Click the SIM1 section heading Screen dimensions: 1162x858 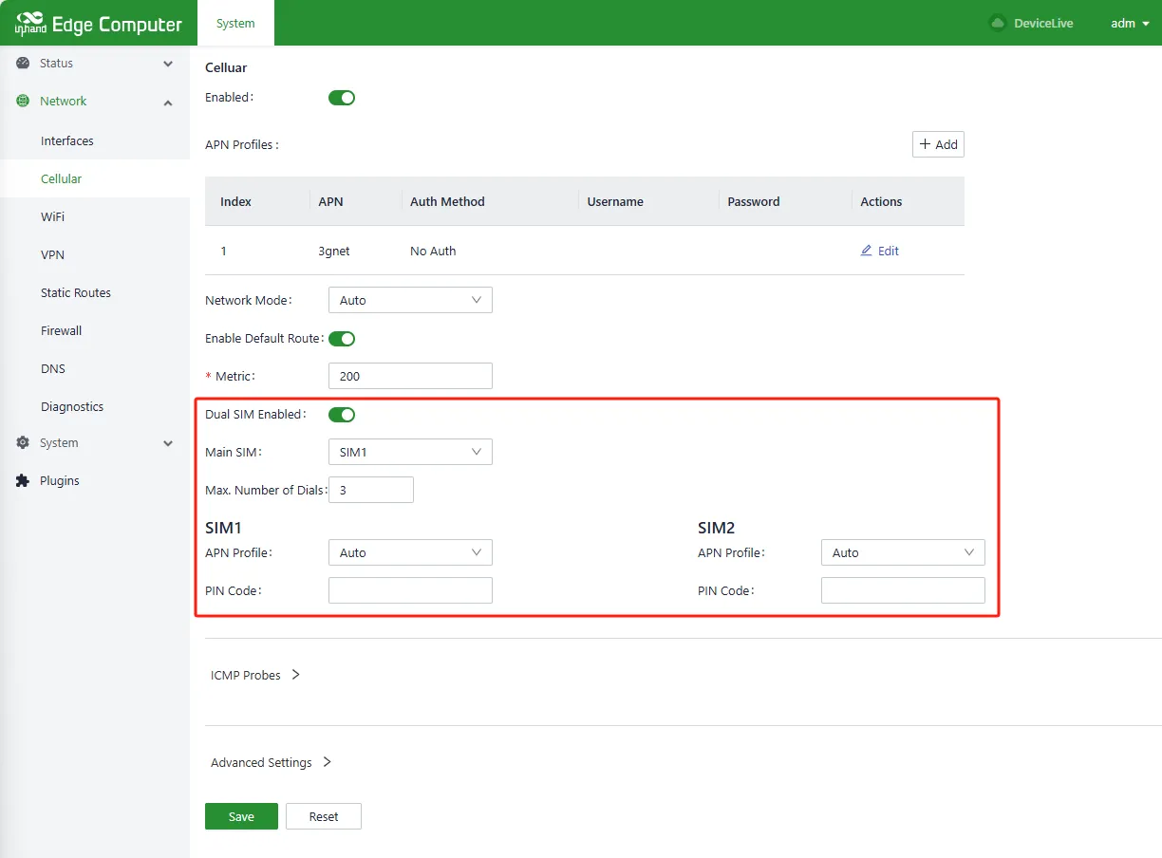click(x=223, y=528)
